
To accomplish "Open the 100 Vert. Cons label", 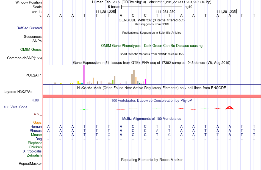I will [x=15, y=107].
